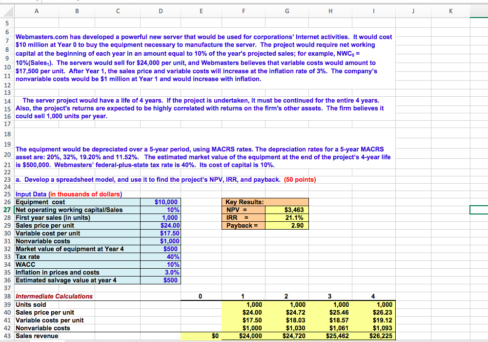Viewport: 488px width, 342px height.
Task: Click the Input Data heading cell
Action: pos(36,194)
